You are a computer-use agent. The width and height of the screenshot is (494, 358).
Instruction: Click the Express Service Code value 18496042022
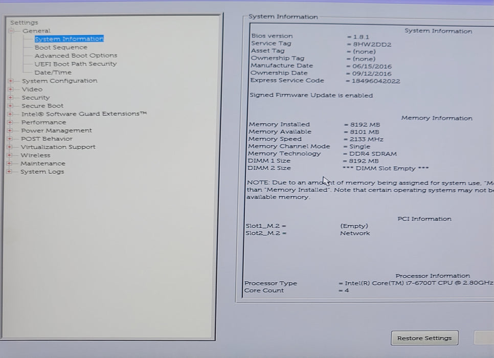pyautogui.click(x=376, y=81)
